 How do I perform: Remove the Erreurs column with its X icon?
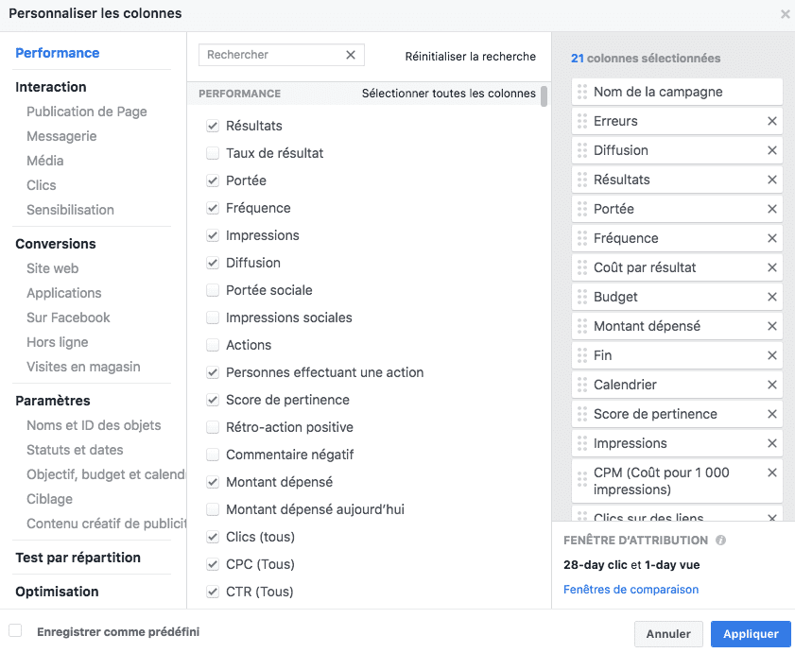click(772, 121)
